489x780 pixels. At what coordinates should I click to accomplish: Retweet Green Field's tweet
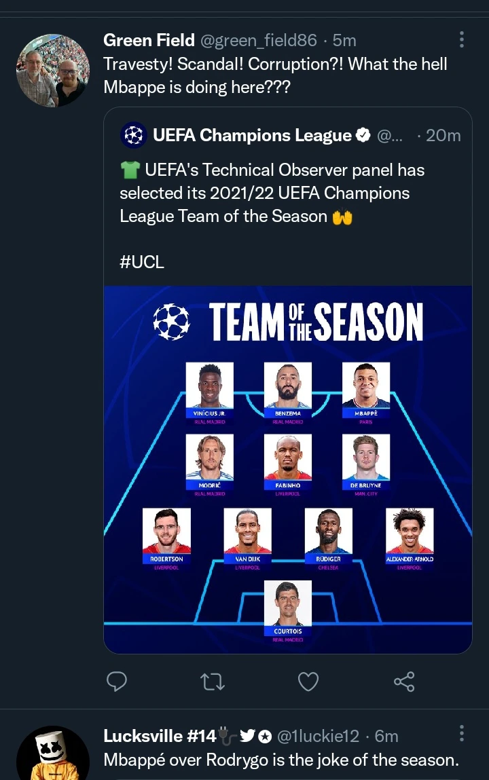213,681
